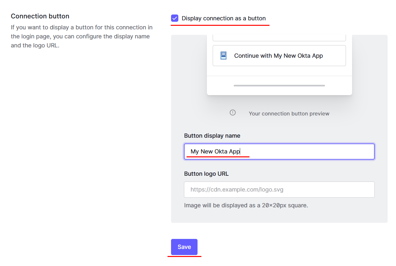Click the info icon beside preview caption
396x266 pixels.
point(233,113)
